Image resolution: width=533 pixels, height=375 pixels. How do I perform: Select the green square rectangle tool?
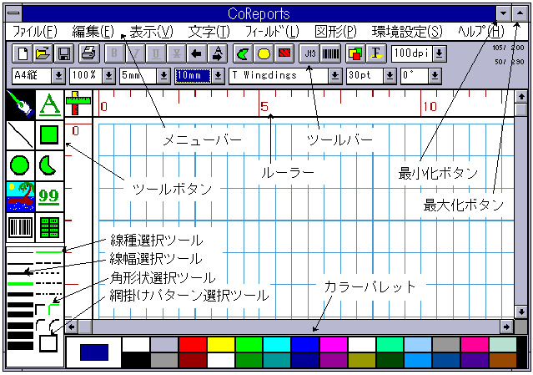[49, 135]
